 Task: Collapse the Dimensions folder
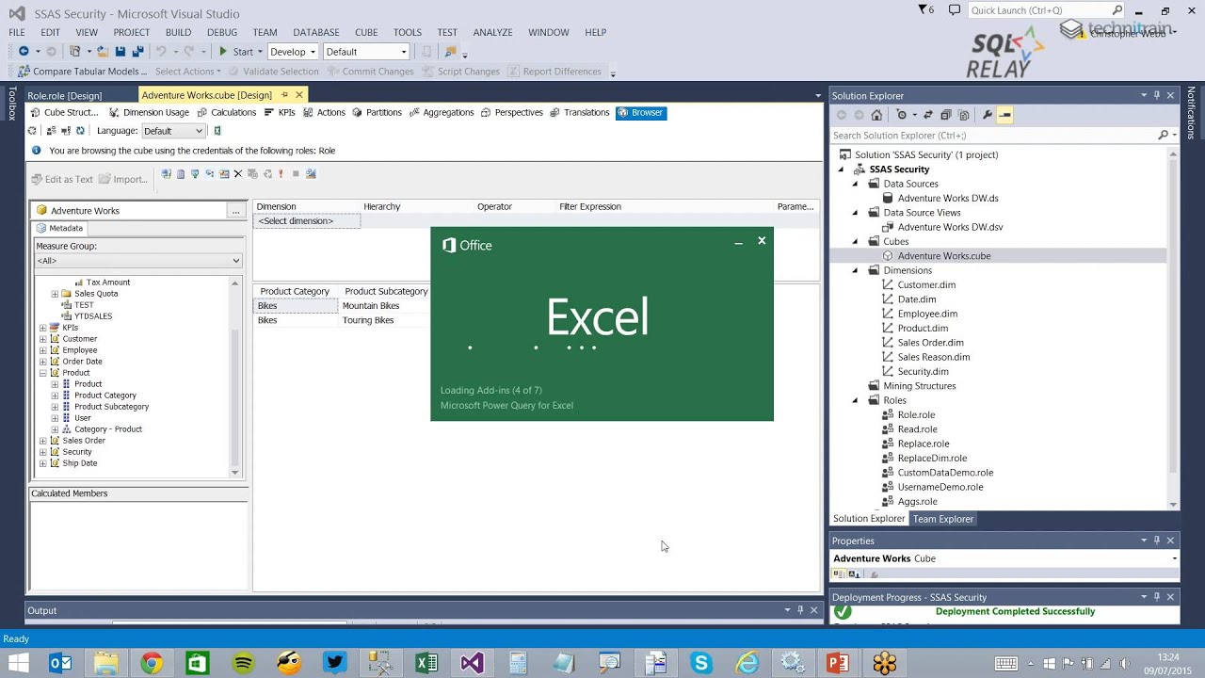point(856,270)
